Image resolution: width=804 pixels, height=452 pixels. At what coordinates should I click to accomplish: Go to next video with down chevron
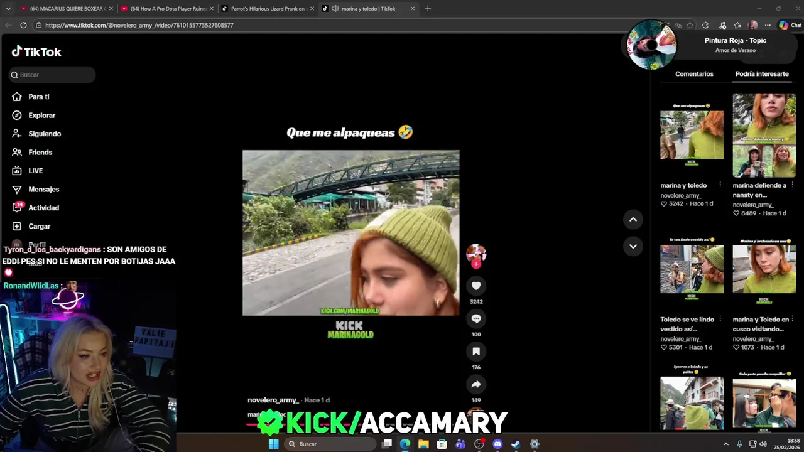(x=633, y=246)
